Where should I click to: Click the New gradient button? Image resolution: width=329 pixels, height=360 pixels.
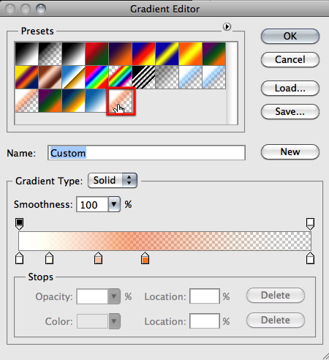(290, 151)
